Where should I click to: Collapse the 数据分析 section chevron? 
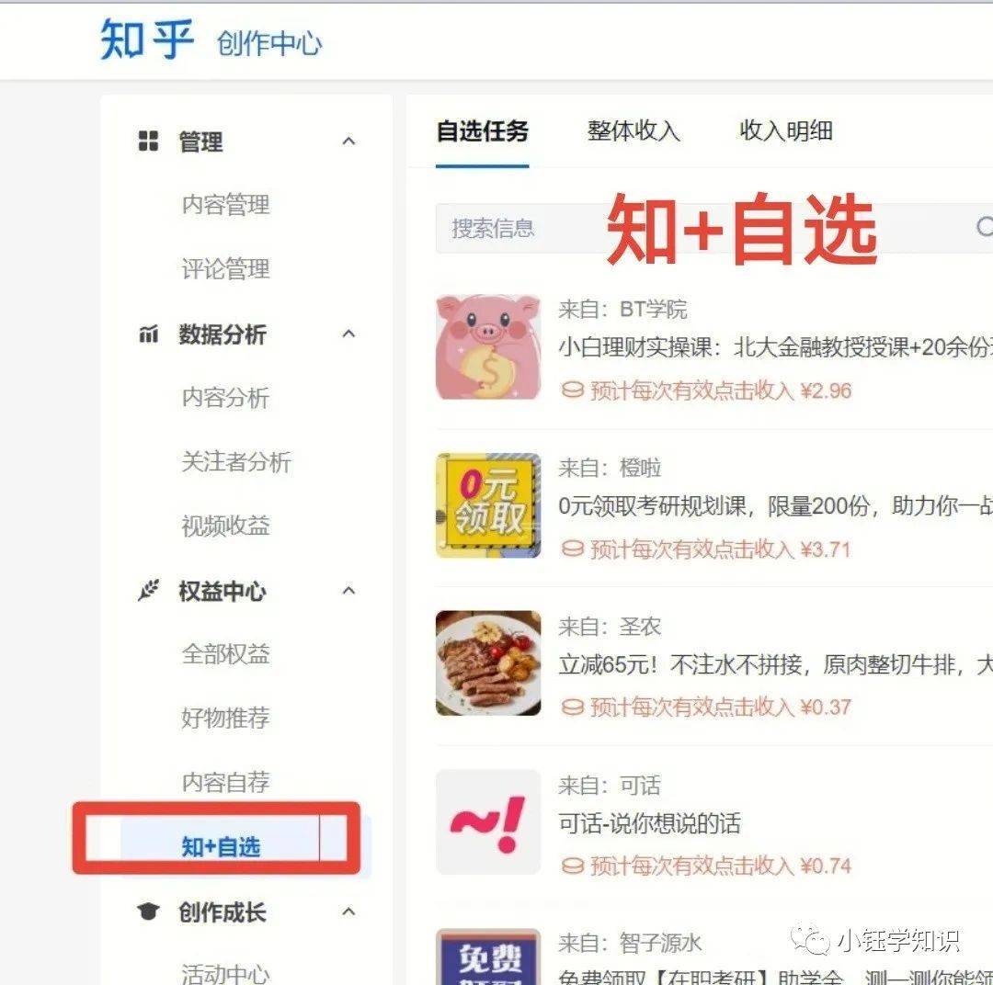point(348,334)
